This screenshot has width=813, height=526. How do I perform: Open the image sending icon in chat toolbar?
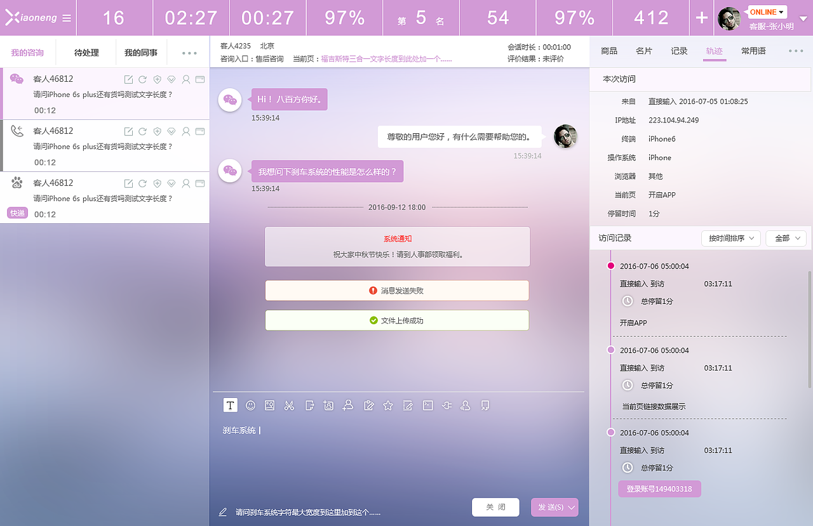tap(269, 405)
